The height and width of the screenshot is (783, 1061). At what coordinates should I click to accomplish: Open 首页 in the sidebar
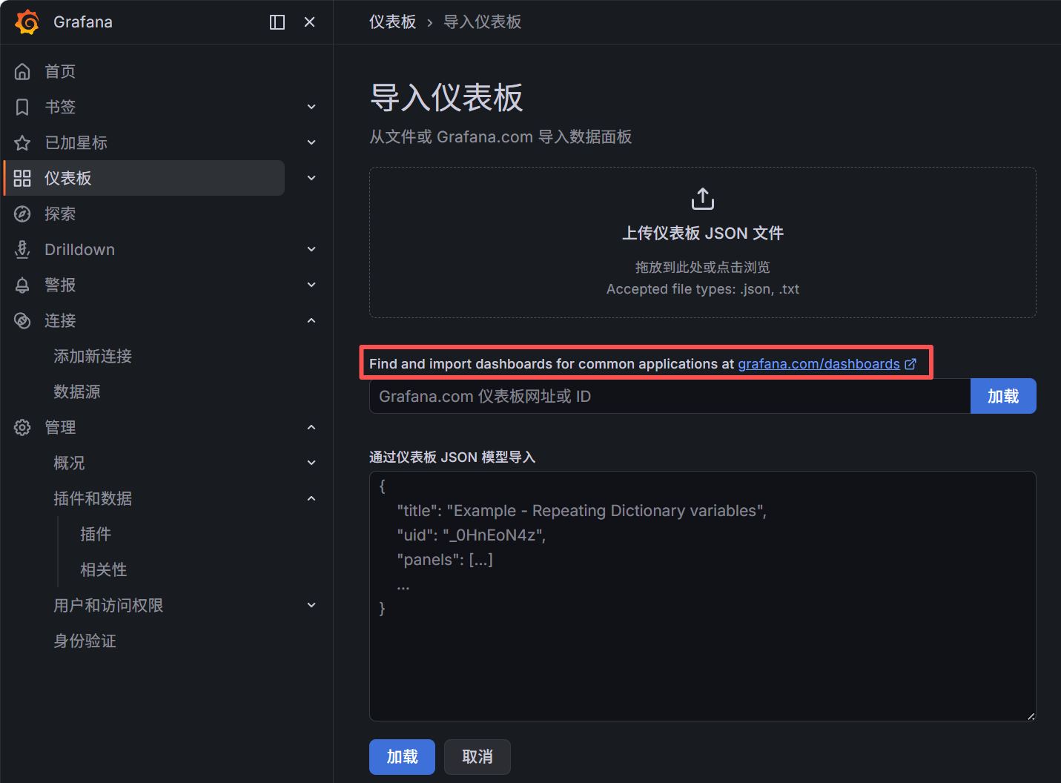[60, 71]
